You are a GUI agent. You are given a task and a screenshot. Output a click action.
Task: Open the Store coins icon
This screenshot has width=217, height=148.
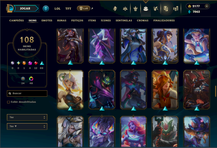pyautogui.click(x=176, y=9)
